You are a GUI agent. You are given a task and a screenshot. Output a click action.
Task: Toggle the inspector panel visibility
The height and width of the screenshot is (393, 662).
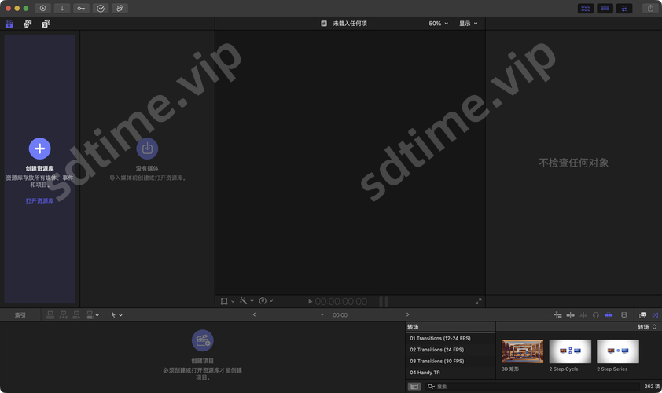[625, 8]
